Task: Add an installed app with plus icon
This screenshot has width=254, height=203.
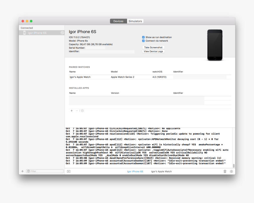Action: [71, 111]
